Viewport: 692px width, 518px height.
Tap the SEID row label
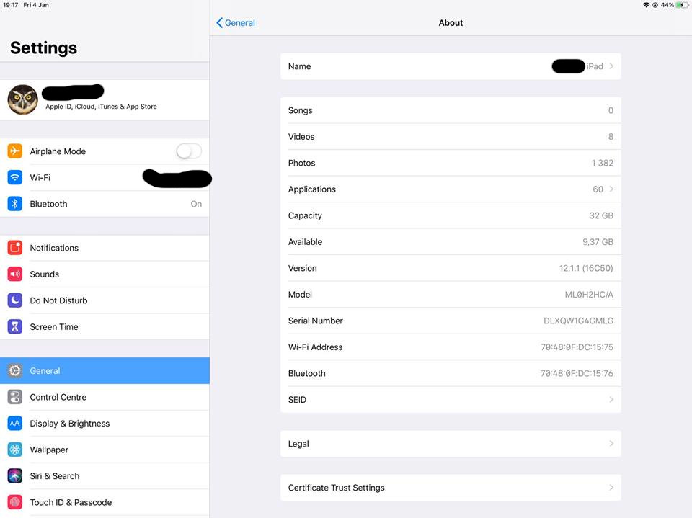tap(297, 399)
